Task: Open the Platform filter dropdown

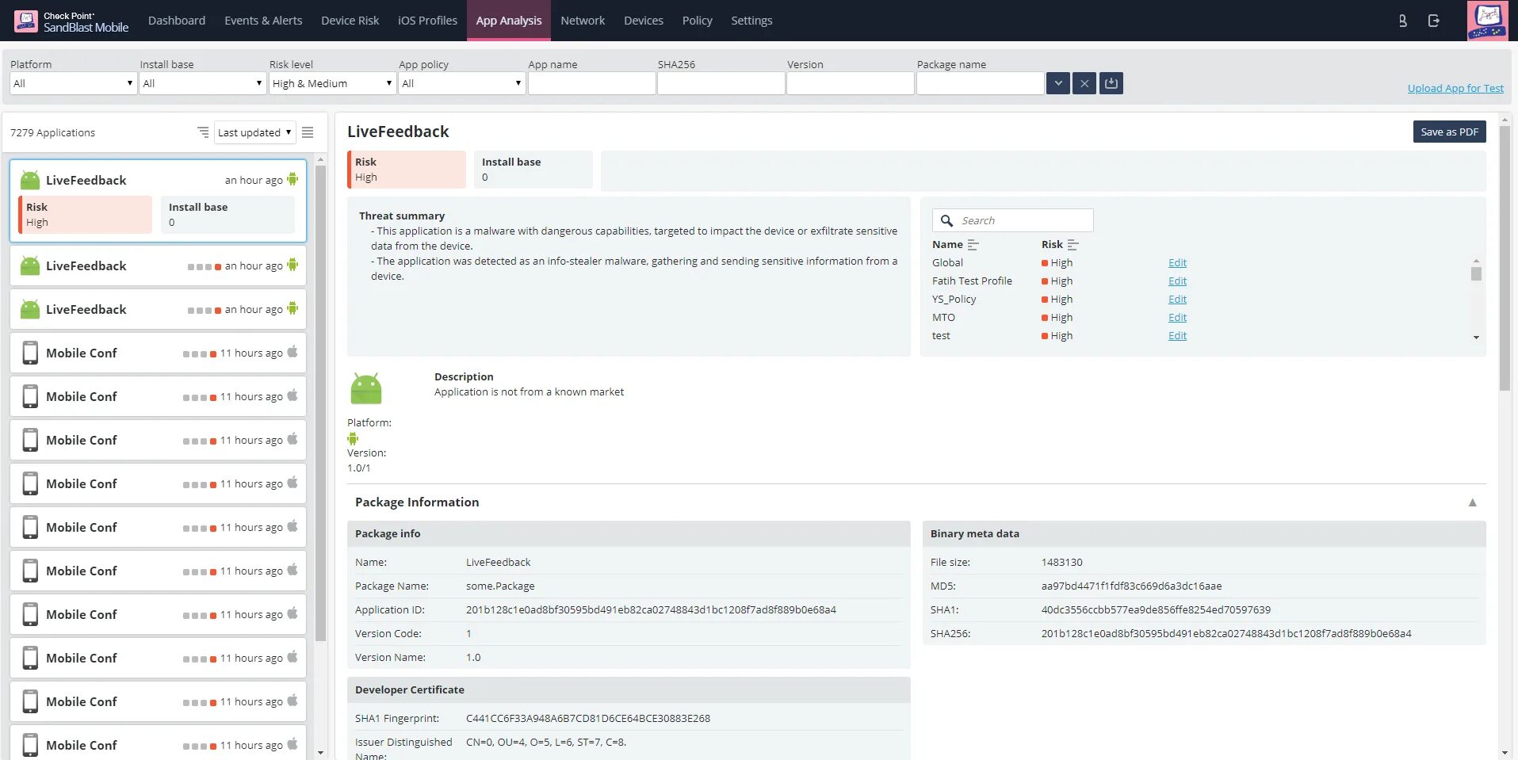Action: pyautogui.click(x=73, y=83)
